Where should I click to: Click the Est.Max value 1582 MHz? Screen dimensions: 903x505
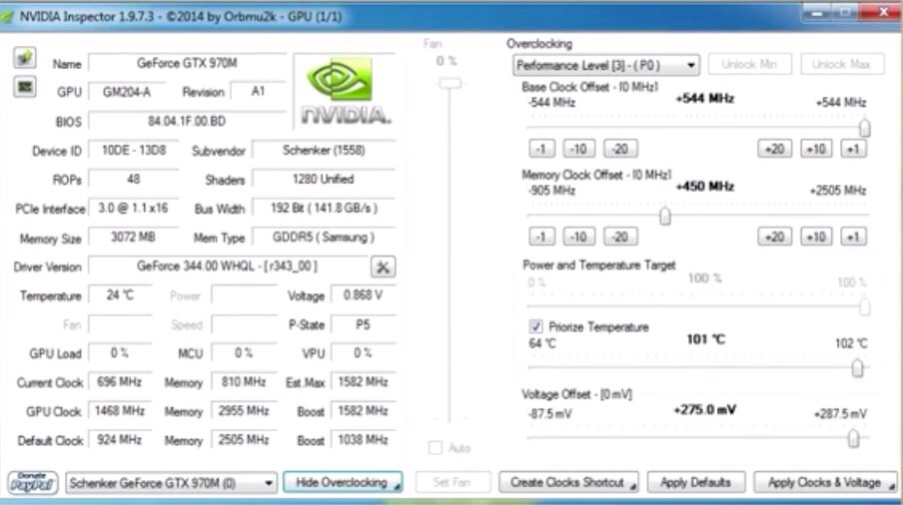363,382
